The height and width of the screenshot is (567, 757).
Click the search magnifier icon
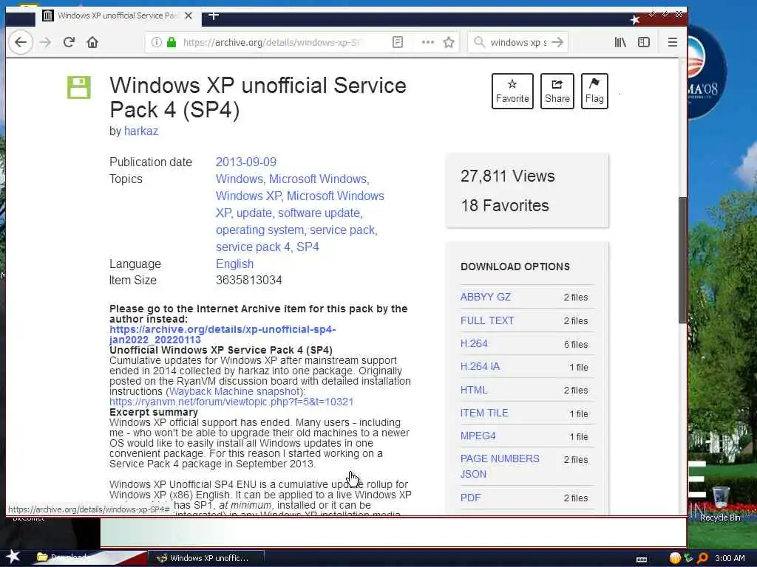[x=479, y=42]
